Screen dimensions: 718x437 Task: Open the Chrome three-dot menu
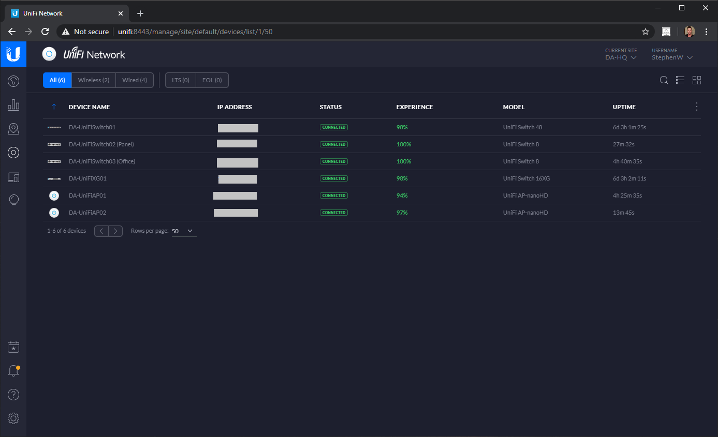tap(707, 32)
